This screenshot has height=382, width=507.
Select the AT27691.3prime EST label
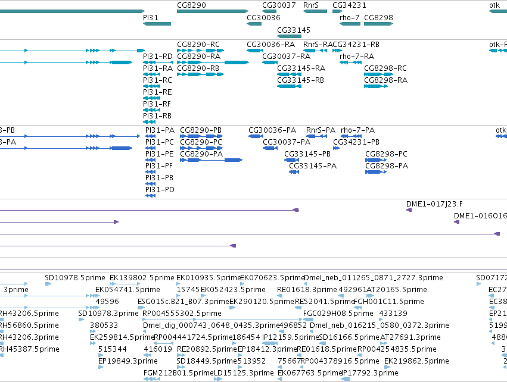pos(410,337)
